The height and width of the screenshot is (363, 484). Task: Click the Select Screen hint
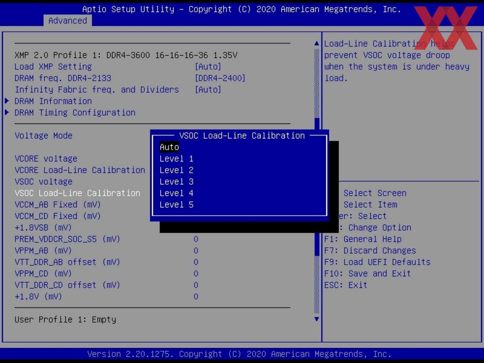(x=375, y=193)
